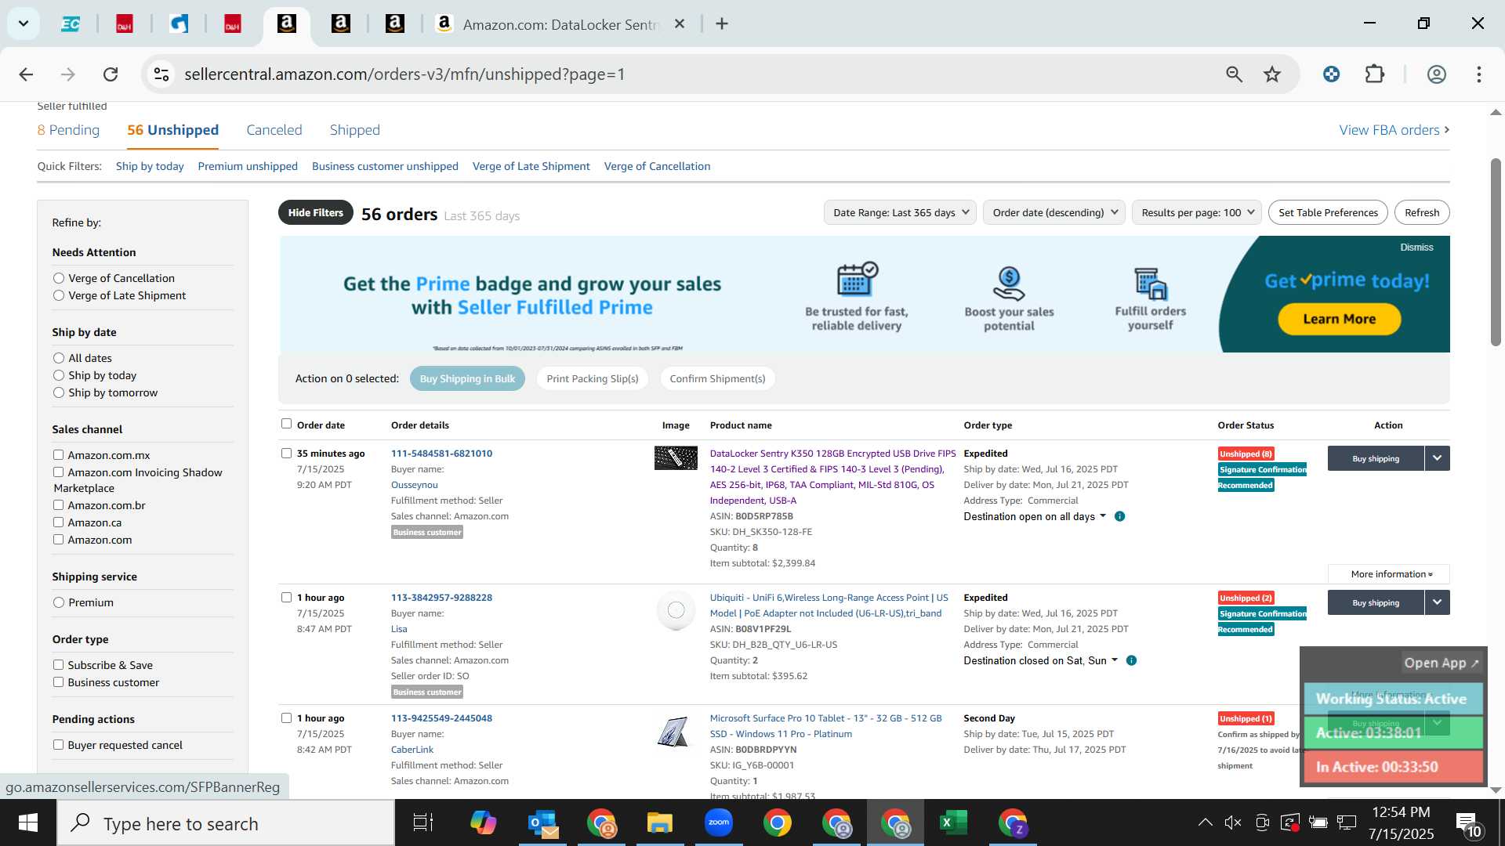Select Ship by tomorrow radio button
The width and height of the screenshot is (1505, 846).
point(59,392)
